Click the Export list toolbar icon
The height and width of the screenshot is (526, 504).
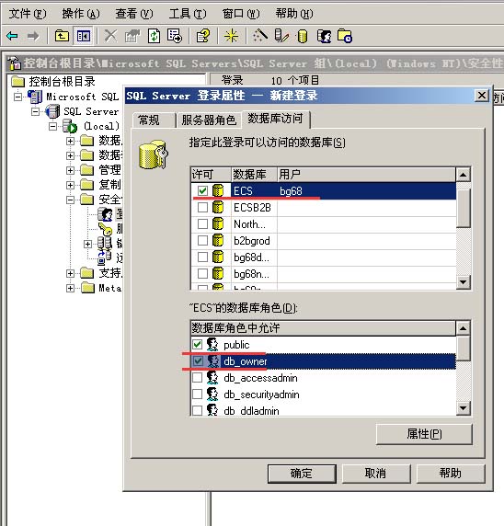pyautogui.click(x=175, y=36)
